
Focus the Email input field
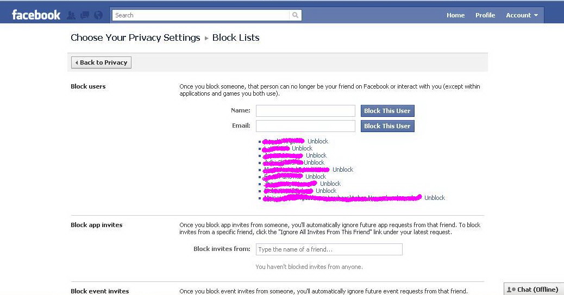(x=305, y=126)
